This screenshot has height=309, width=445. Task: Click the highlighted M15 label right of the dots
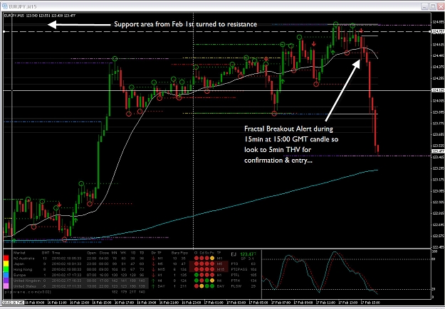click(x=220, y=269)
